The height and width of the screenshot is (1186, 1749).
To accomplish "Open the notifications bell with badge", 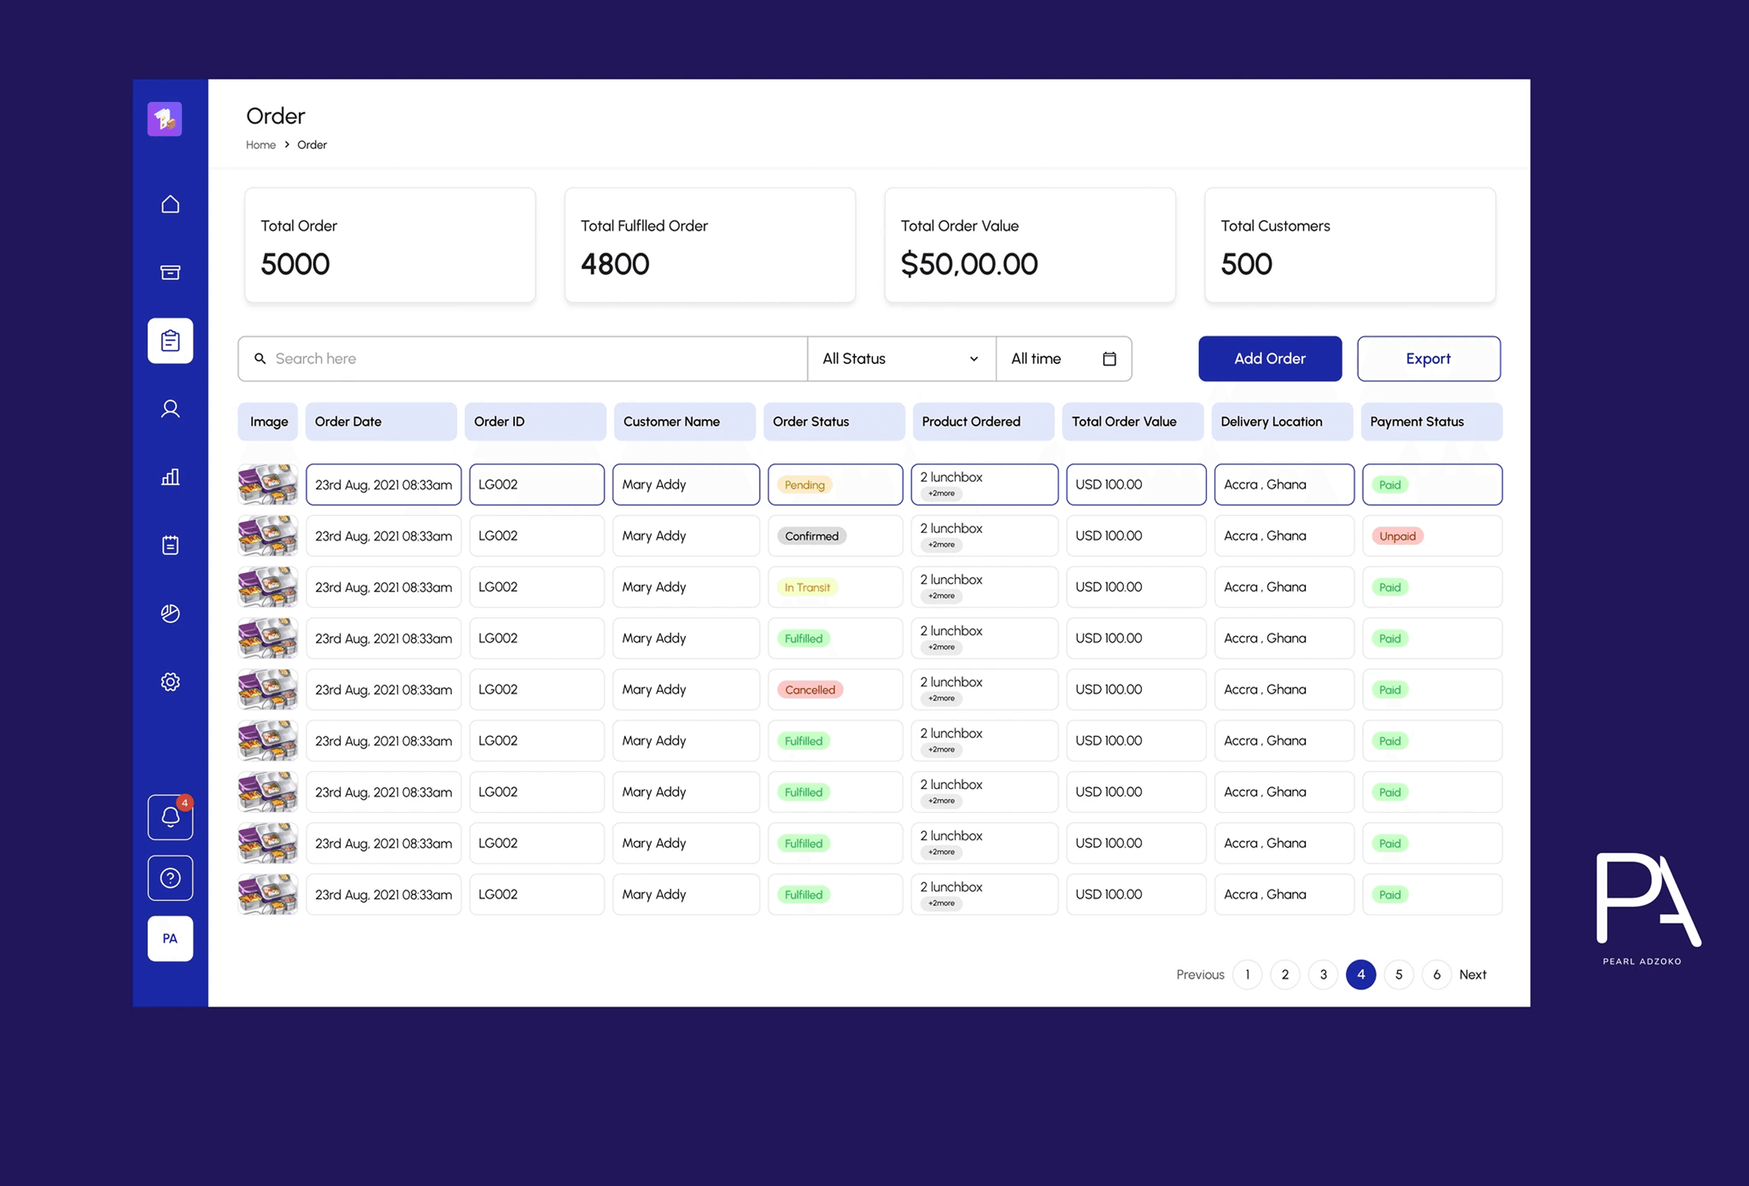I will [170, 817].
